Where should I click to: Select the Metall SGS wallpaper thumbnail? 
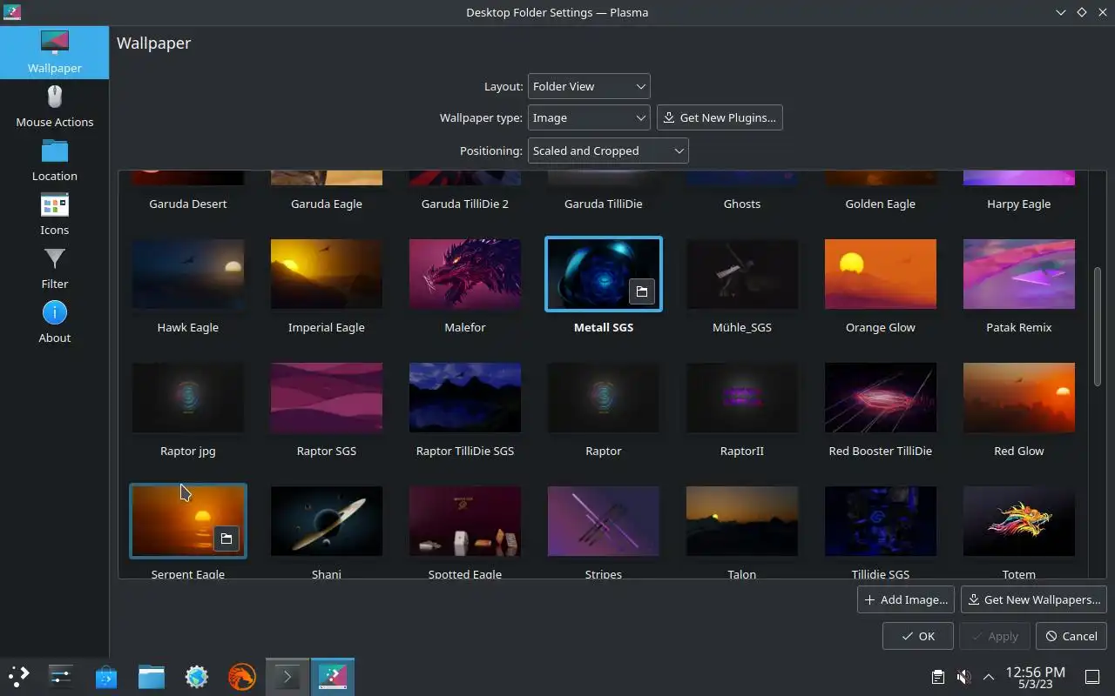603,274
